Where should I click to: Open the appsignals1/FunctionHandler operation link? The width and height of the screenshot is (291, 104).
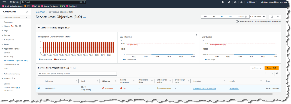(205, 88)
